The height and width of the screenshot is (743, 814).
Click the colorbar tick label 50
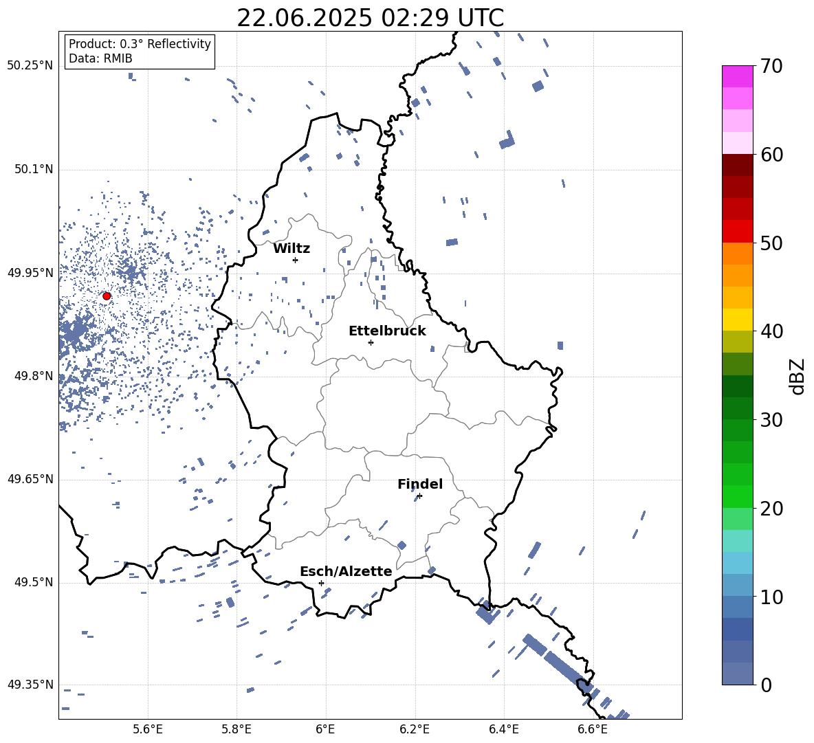tap(771, 243)
